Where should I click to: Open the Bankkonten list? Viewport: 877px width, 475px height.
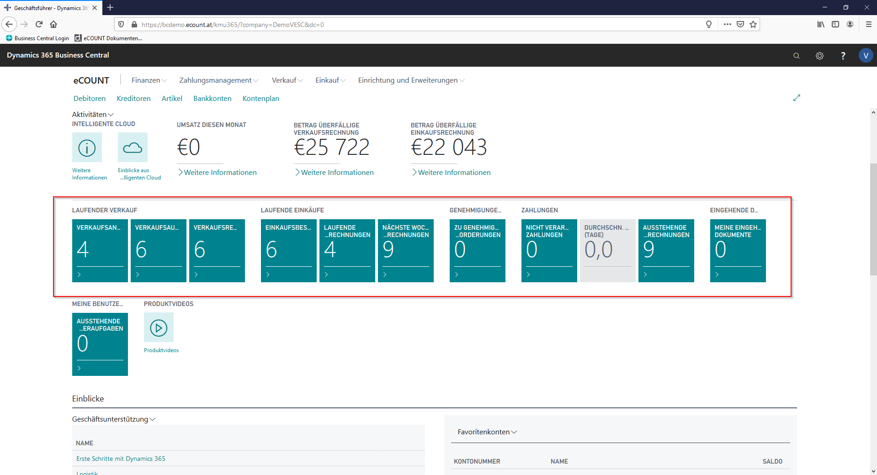pyautogui.click(x=212, y=98)
